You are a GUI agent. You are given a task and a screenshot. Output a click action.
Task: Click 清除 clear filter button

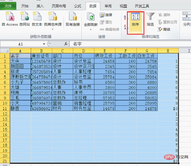164,15
